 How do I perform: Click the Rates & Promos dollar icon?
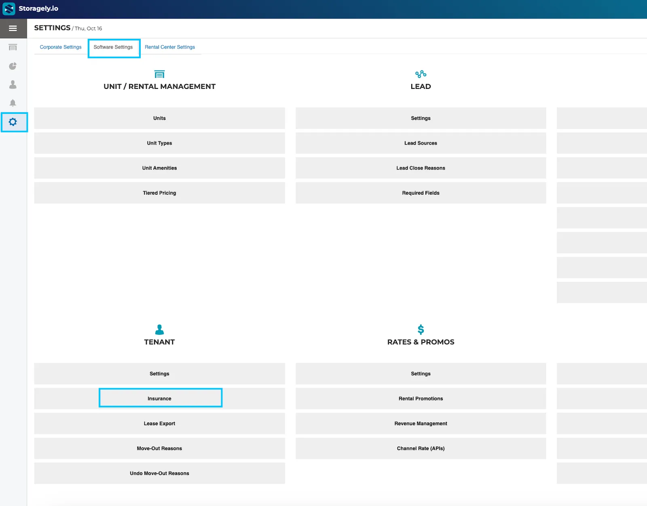tap(421, 330)
